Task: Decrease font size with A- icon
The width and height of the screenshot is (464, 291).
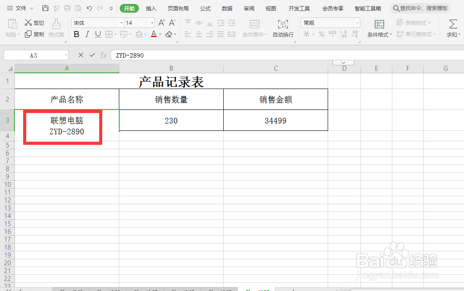Action: pyautogui.click(x=172, y=22)
